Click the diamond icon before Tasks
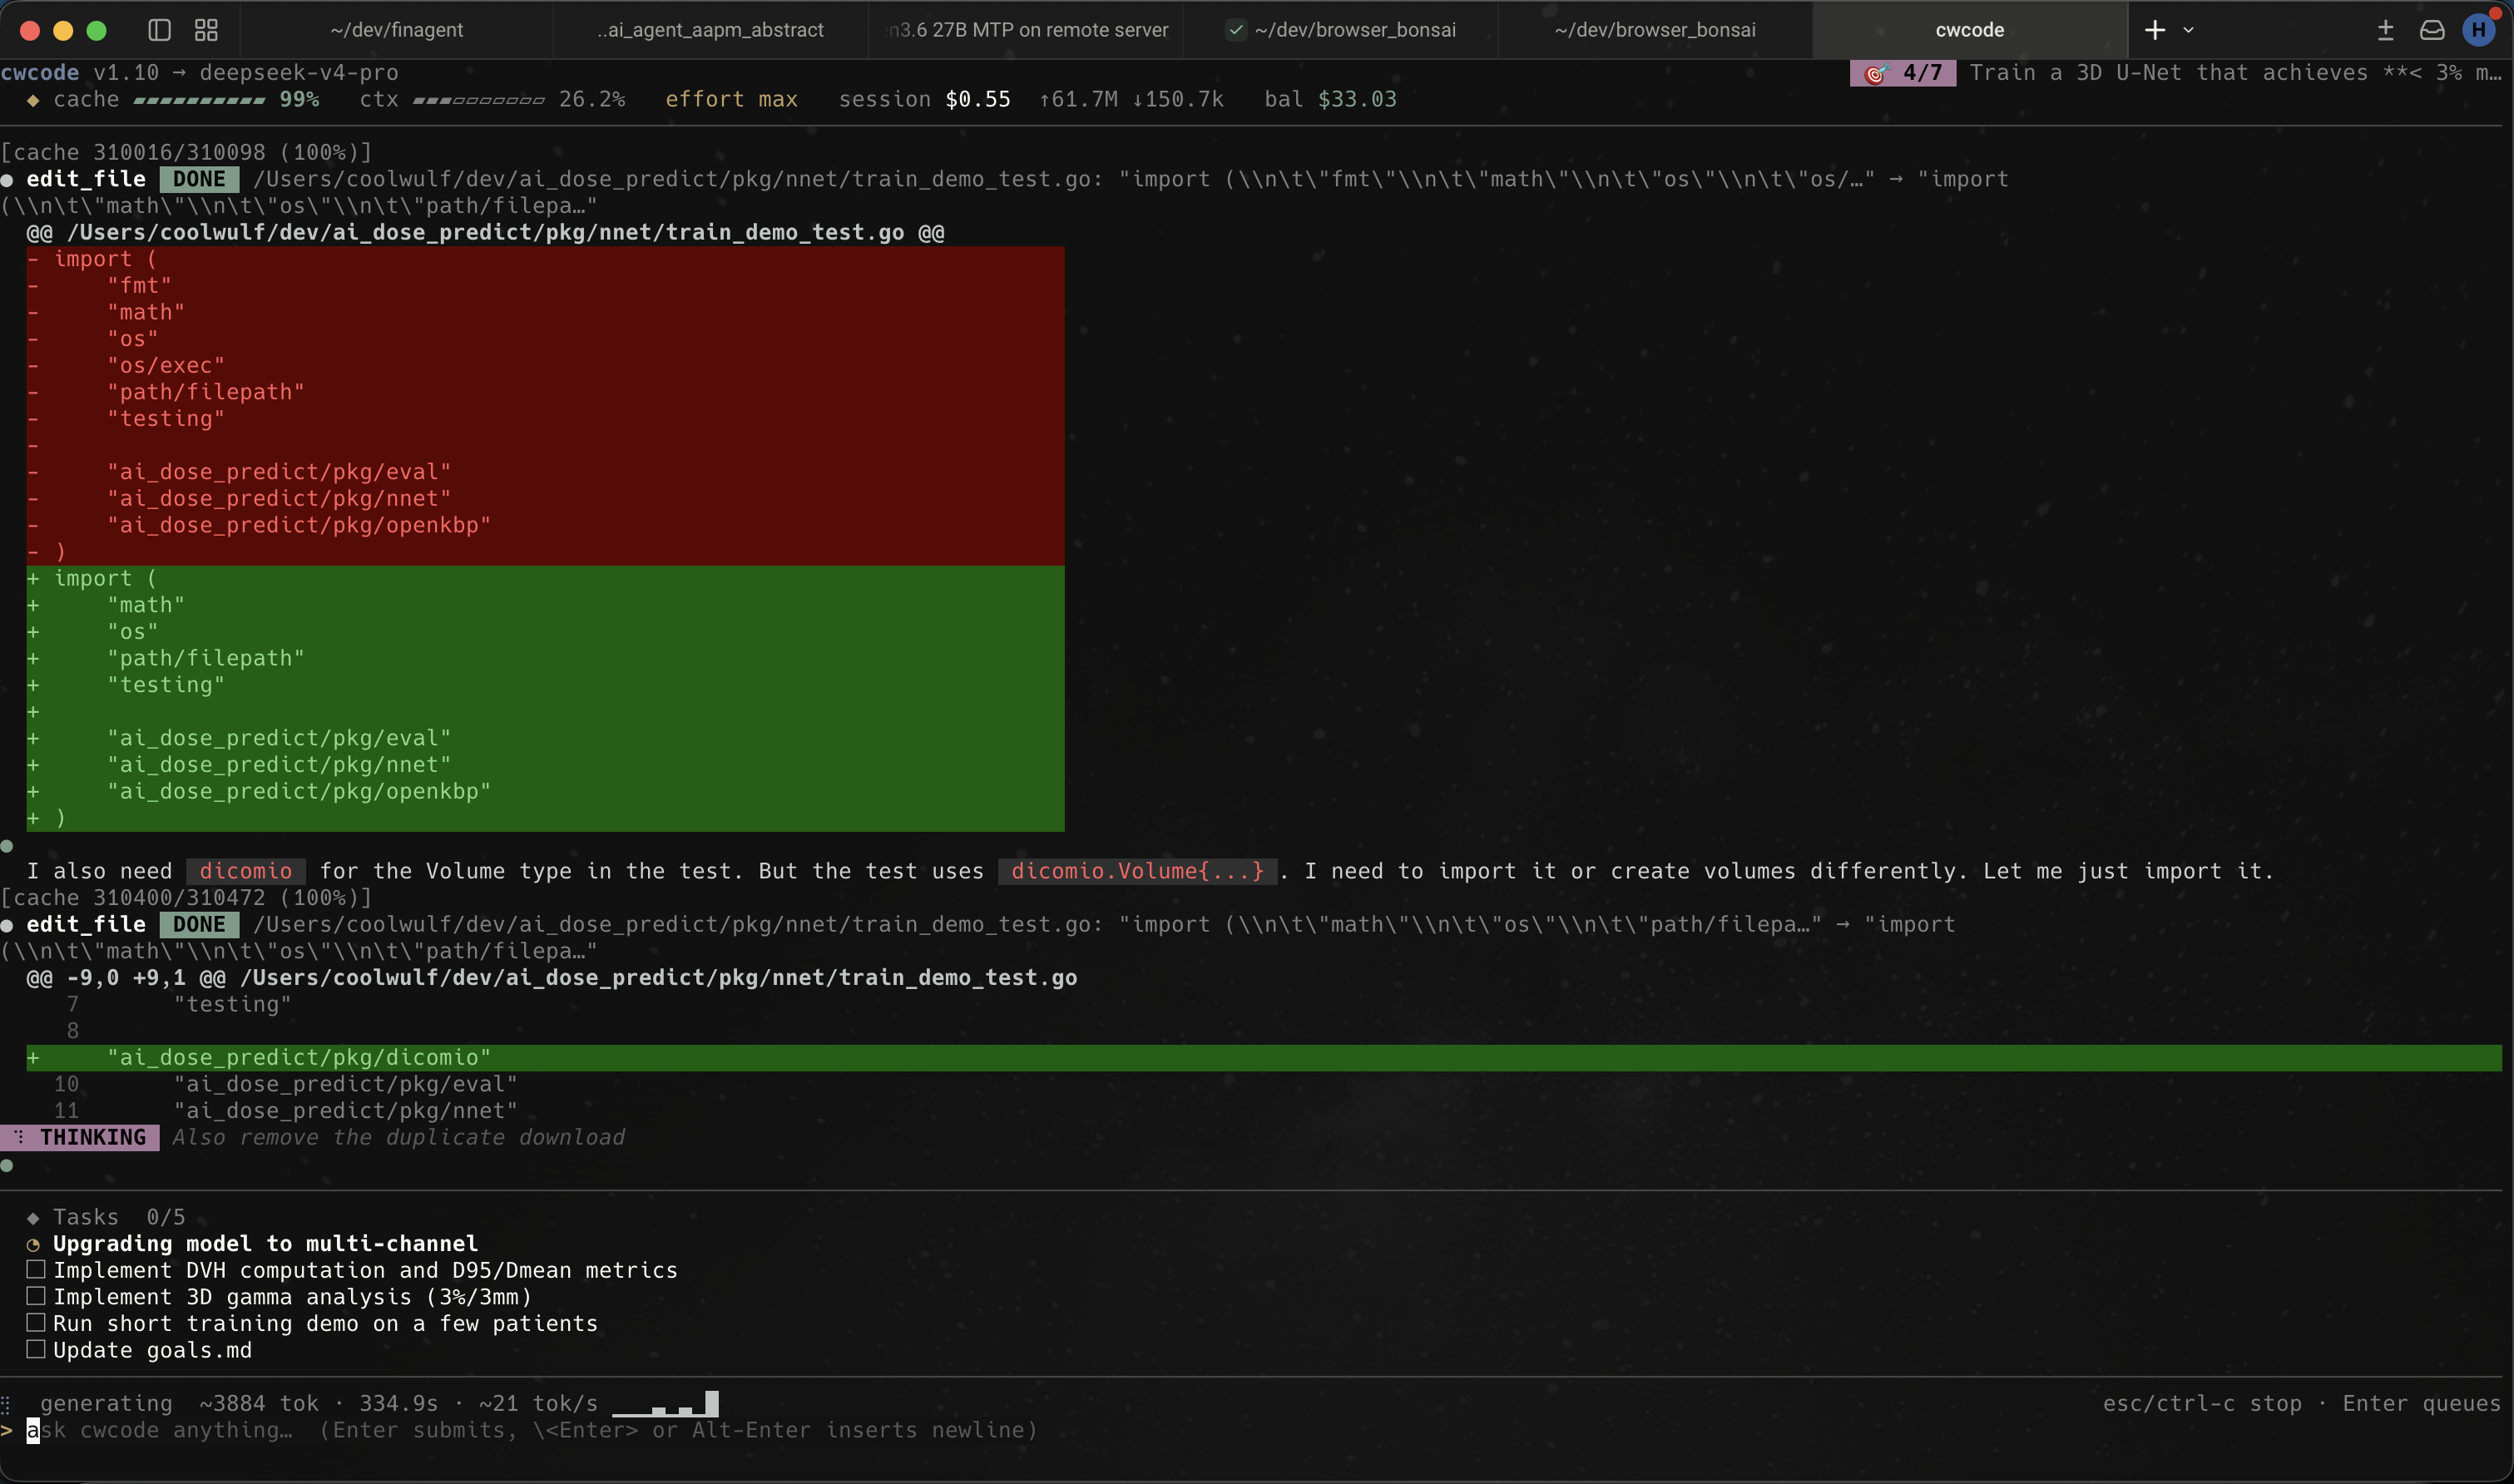The width and height of the screenshot is (2514, 1484). (x=33, y=1218)
